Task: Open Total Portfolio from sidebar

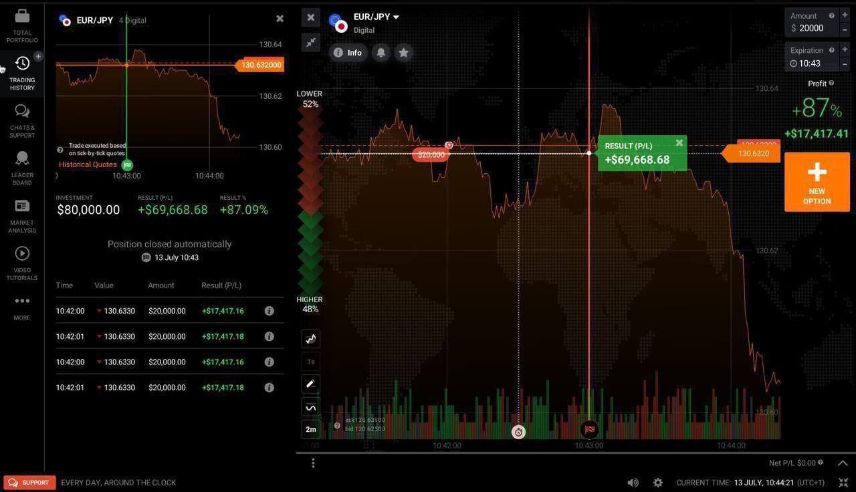Action: point(22,25)
